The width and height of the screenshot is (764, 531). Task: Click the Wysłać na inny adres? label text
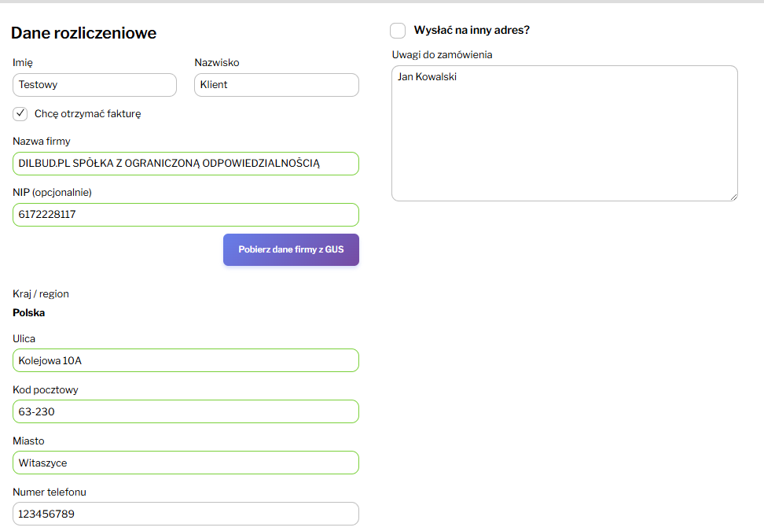472,31
